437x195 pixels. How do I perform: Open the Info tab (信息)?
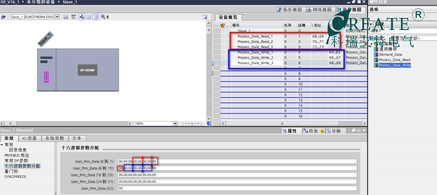click(314, 131)
